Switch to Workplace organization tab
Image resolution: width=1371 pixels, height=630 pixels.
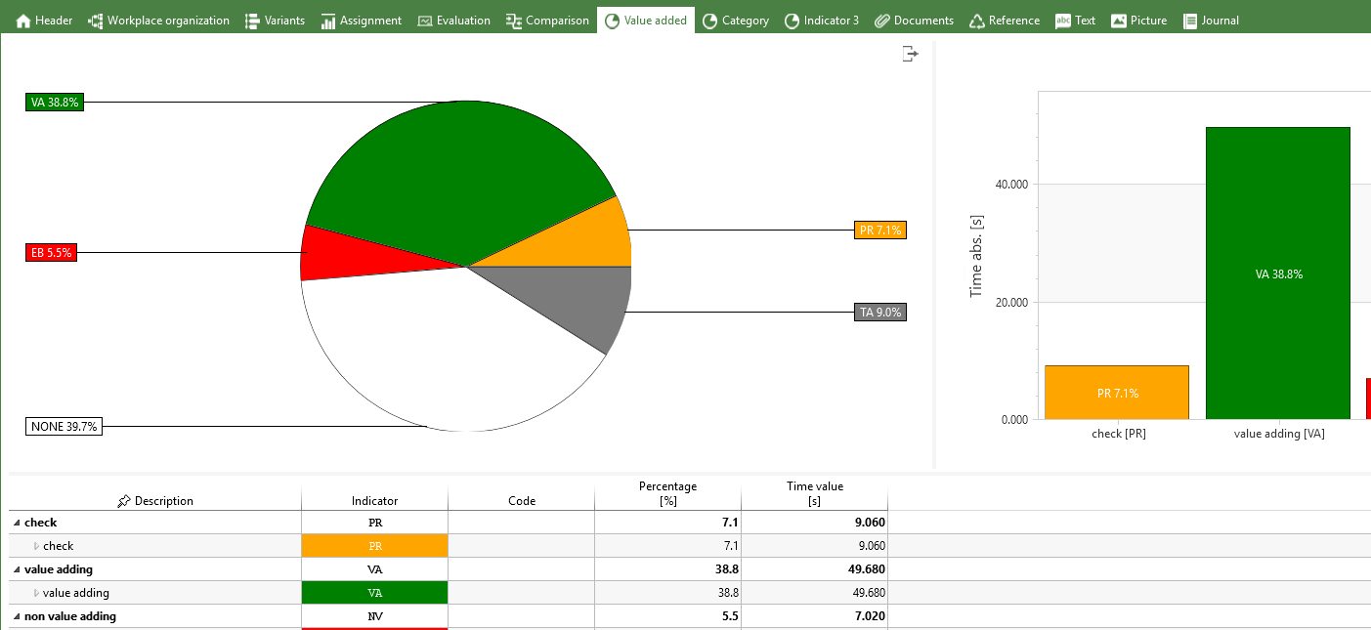158,21
